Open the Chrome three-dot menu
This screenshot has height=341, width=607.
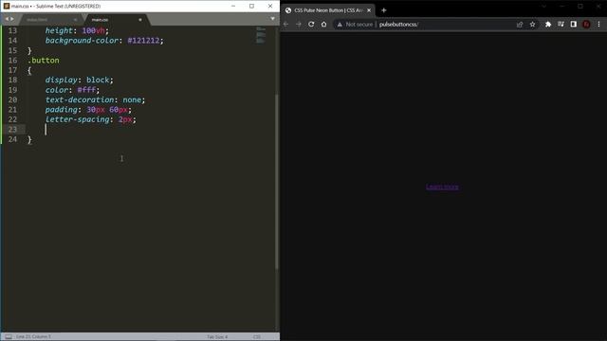(598, 25)
